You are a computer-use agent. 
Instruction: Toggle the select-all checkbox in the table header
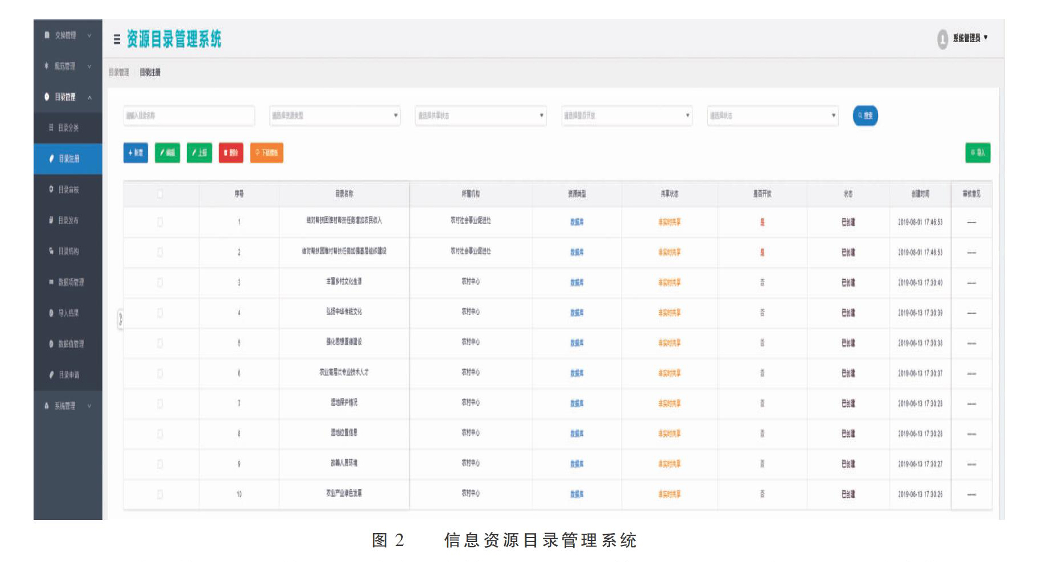[x=160, y=194]
